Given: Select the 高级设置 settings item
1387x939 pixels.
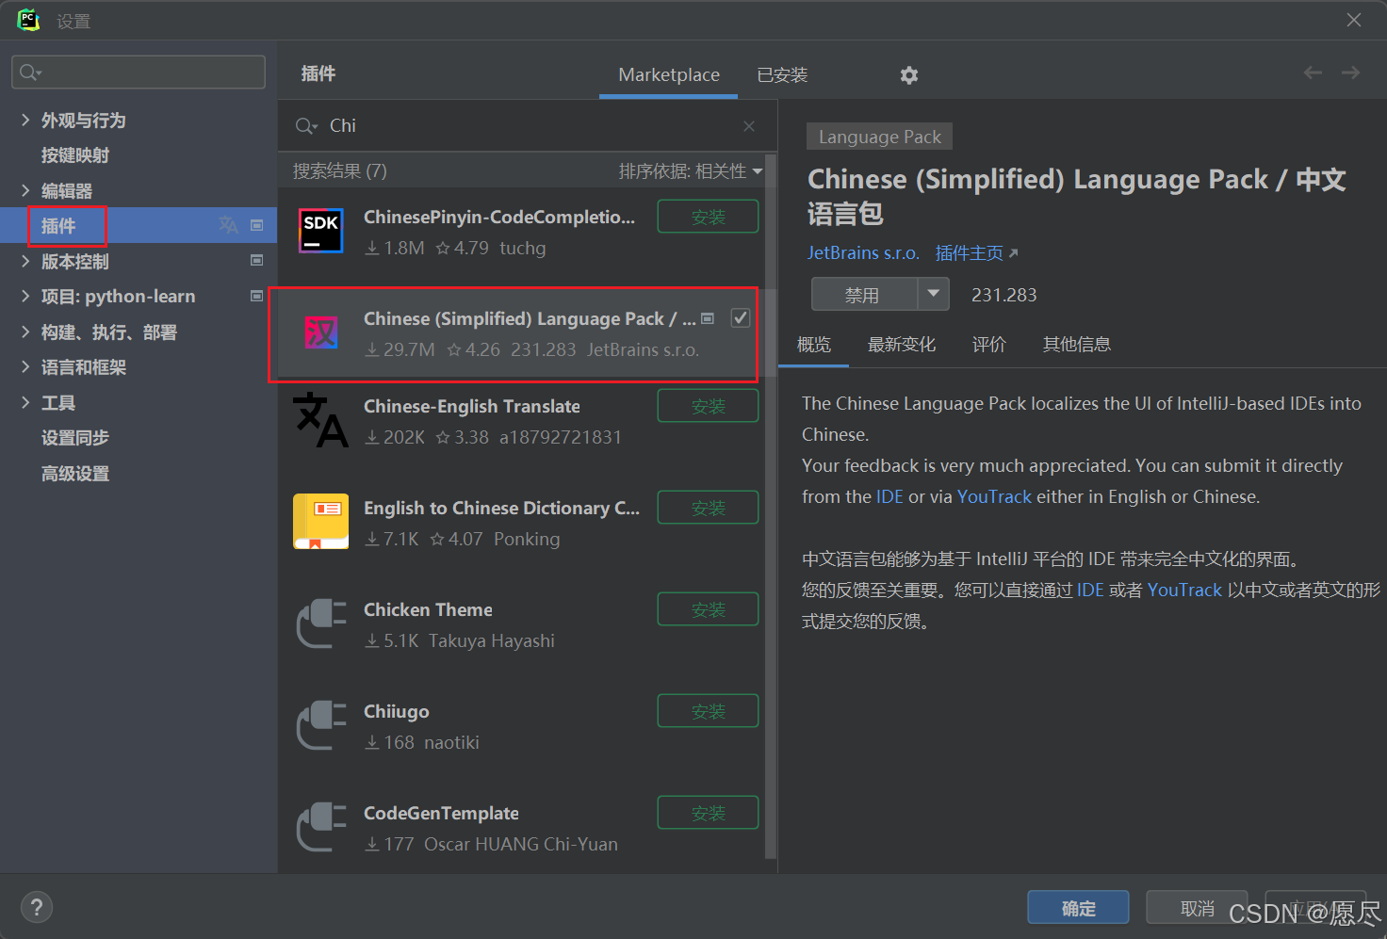Looking at the screenshot, I should coord(75,474).
